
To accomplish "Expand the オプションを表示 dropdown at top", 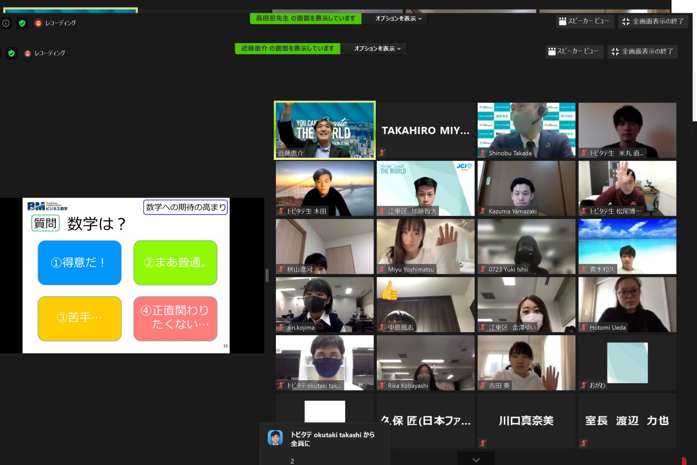I will click(x=398, y=19).
